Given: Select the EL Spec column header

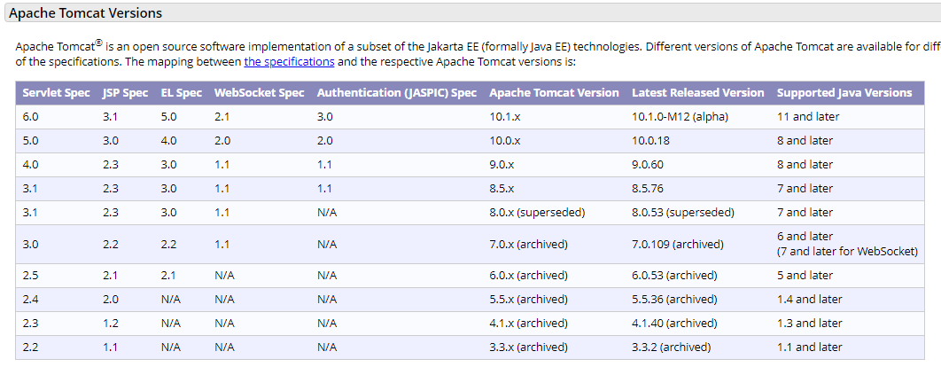Looking at the screenshot, I should (x=181, y=93).
